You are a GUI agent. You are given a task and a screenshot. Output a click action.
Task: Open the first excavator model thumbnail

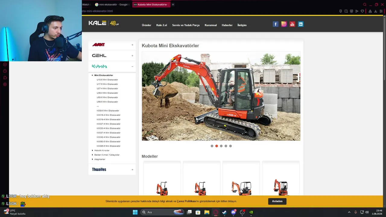pos(162,178)
